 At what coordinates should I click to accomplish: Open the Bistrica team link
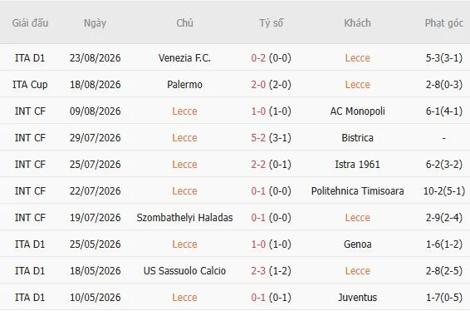(357, 138)
